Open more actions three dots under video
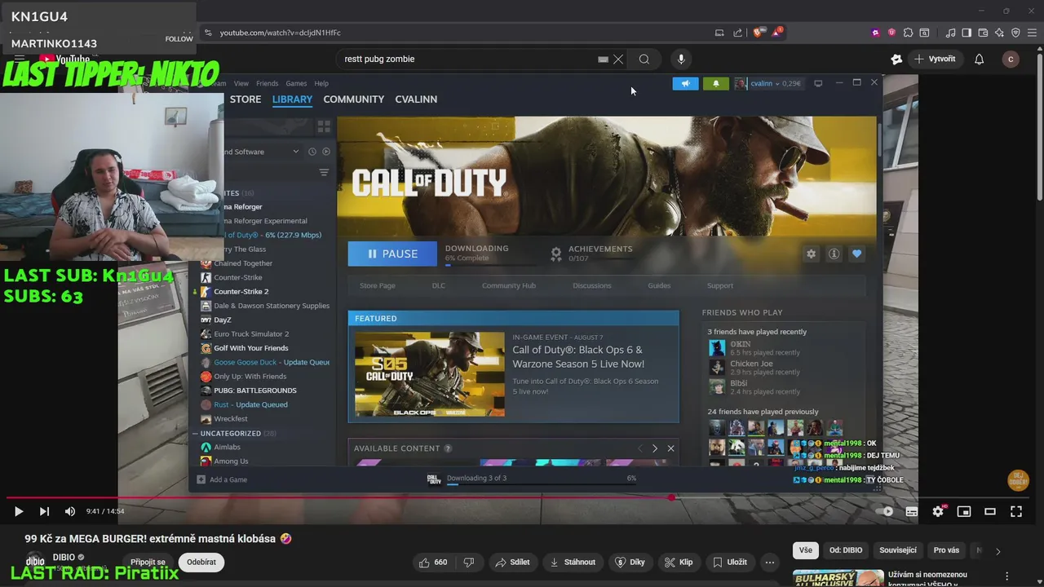1044x587 pixels. coord(769,562)
